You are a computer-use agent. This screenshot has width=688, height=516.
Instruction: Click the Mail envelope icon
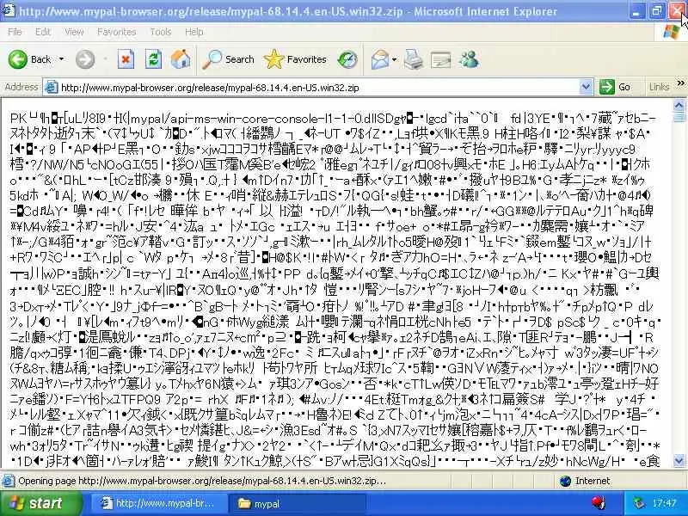pyautogui.click(x=380, y=59)
